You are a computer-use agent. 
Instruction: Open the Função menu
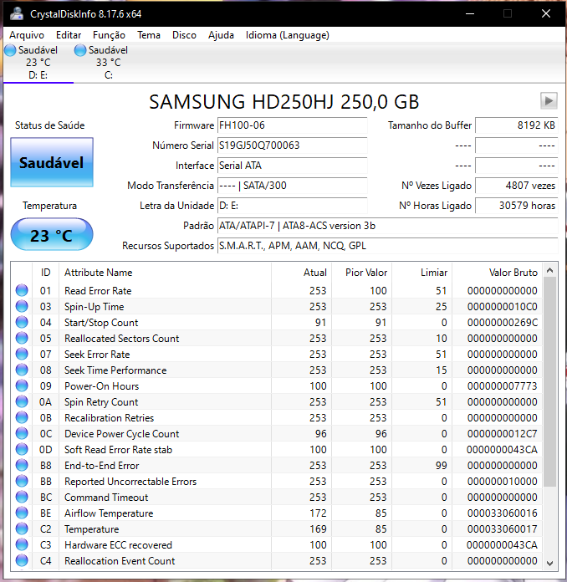pyautogui.click(x=110, y=35)
